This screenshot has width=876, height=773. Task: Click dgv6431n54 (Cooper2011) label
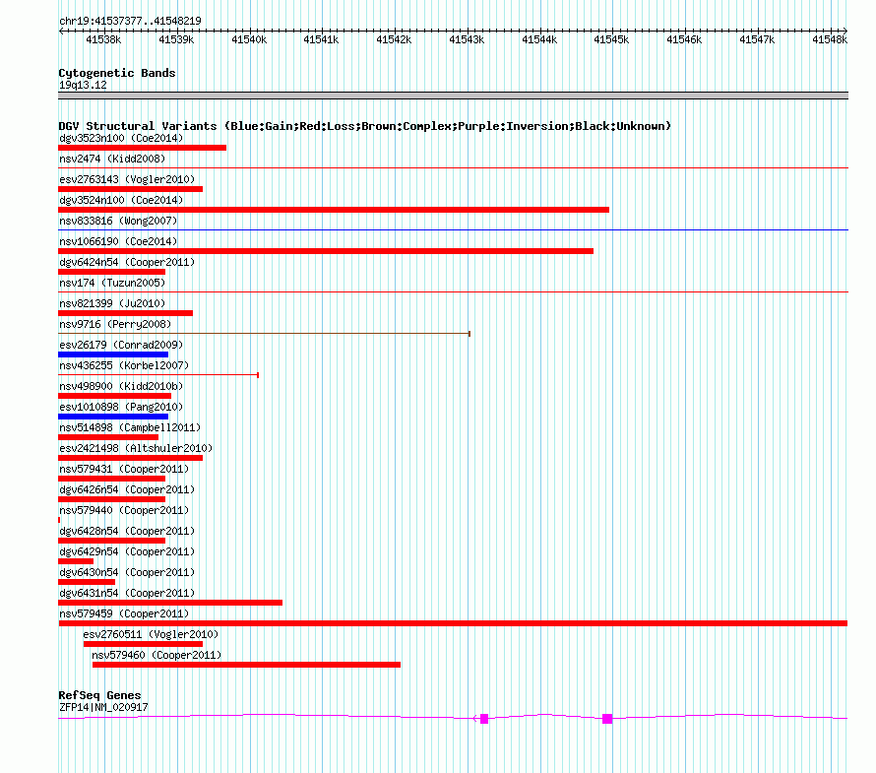click(127, 593)
